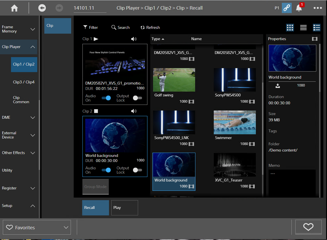Click the link connection icon
The width and height of the screenshot is (327, 240).
[x=287, y=8]
